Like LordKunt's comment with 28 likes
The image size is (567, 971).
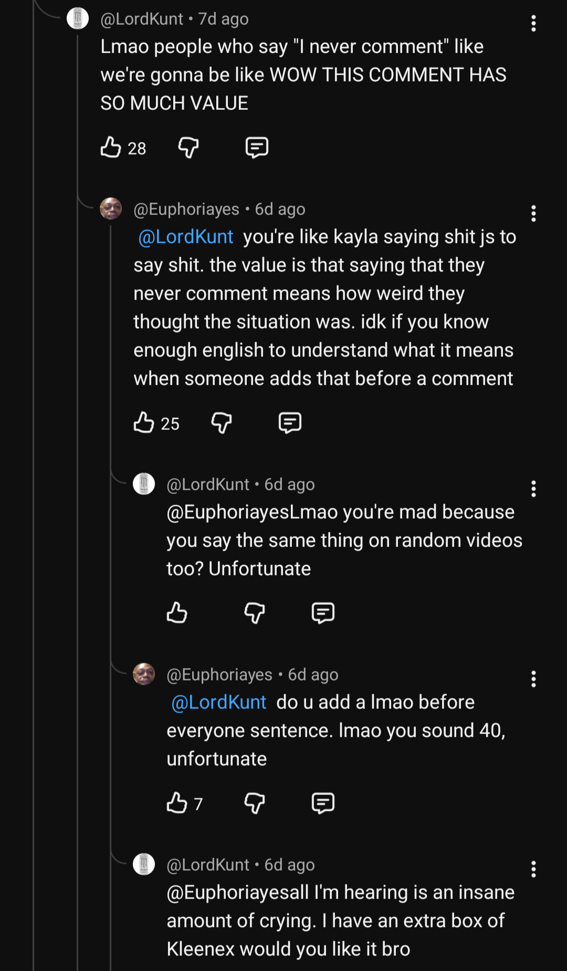click(111, 148)
